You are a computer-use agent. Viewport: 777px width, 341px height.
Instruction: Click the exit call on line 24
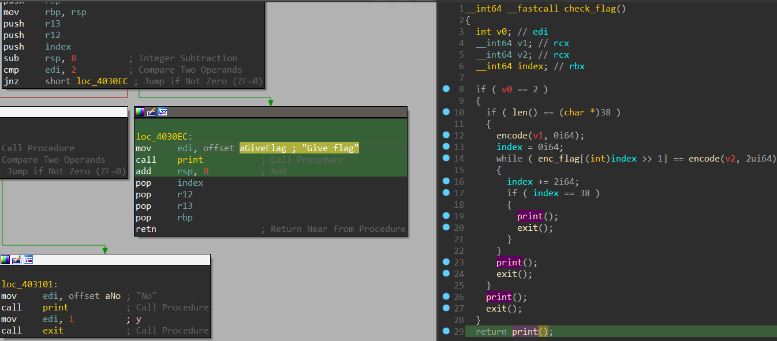[x=507, y=274]
